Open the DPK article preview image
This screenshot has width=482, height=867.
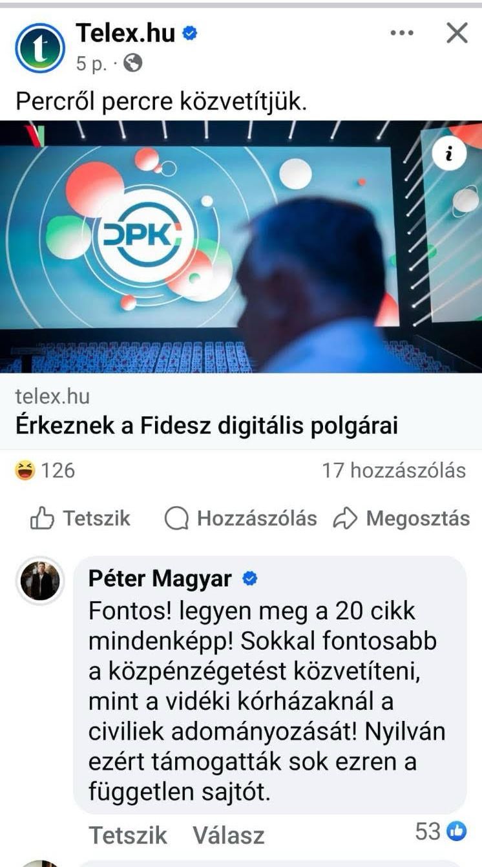coord(241,246)
